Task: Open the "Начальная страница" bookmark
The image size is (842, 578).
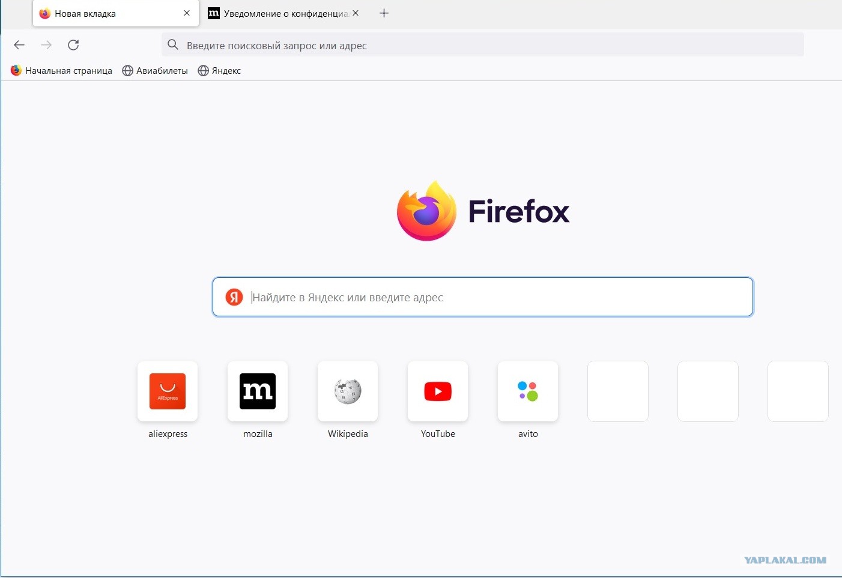Action: [x=61, y=71]
